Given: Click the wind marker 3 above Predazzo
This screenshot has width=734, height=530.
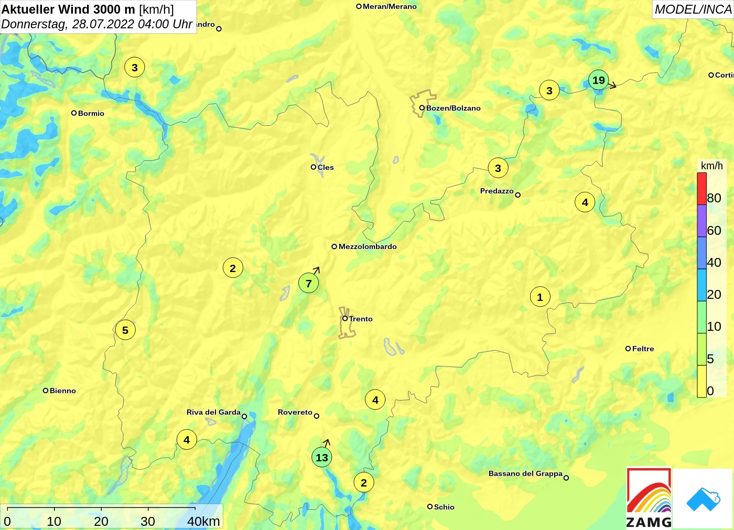Looking at the screenshot, I should (498, 168).
